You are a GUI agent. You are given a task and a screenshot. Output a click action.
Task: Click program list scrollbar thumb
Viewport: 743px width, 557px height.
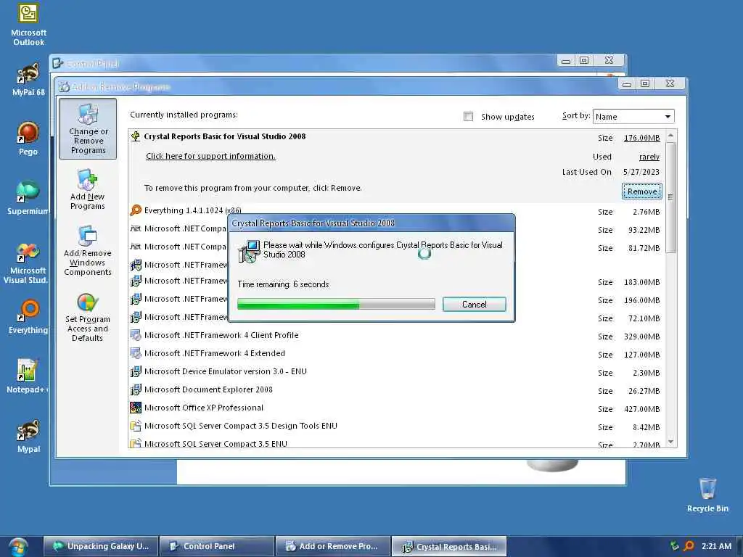[670, 197]
